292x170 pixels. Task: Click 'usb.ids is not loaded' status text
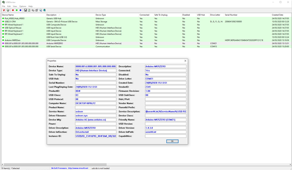pos(101,168)
